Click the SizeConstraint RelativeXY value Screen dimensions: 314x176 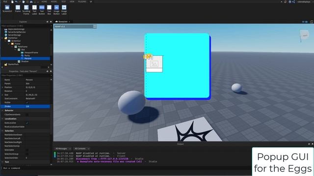[37, 99]
